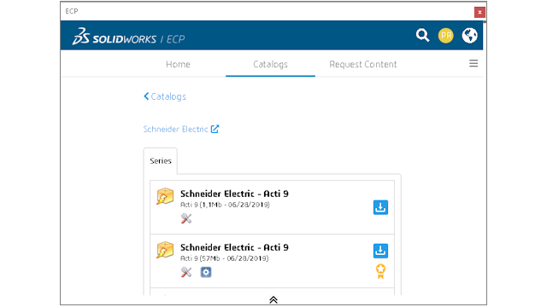Click the first Acti 9 package box icon

[165, 196]
